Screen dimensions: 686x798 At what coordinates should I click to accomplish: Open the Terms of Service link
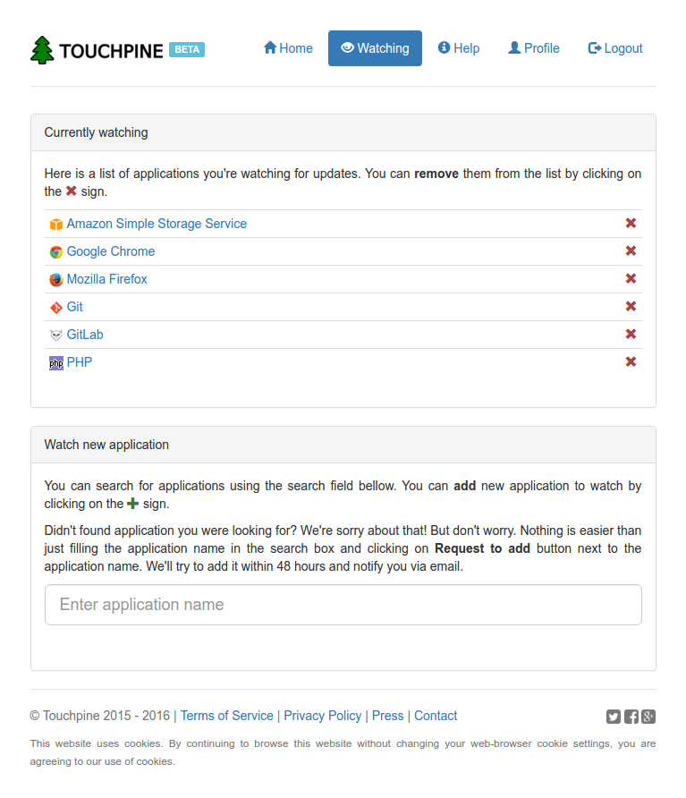227,716
